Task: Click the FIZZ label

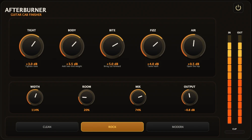Action: tap(153, 30)
